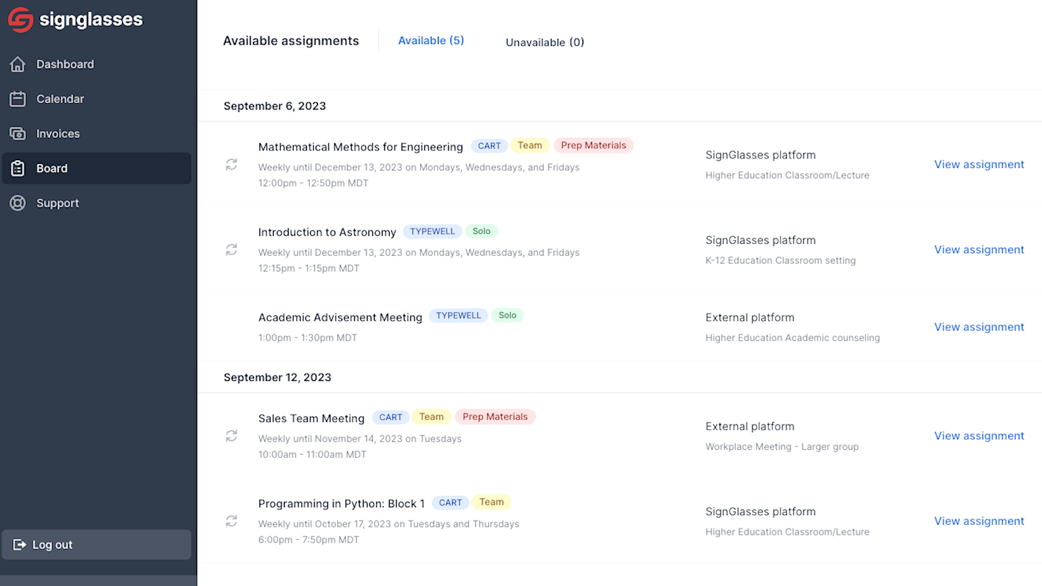
Task: Click the 12:00pm - 12:50pm MDT time
Action: click(x=313, y=183)
